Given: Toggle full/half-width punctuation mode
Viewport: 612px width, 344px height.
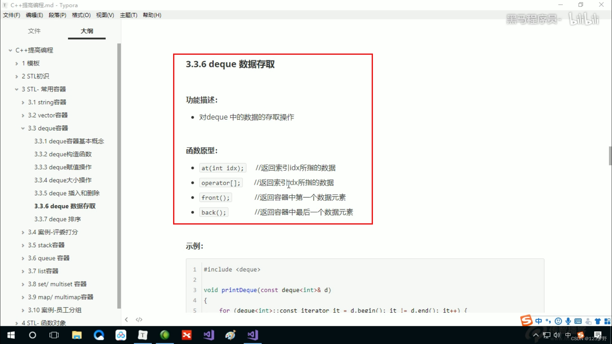Looking at the screenshot, I should coord(548,321).
